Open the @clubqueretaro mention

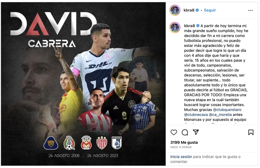(227, 110)
